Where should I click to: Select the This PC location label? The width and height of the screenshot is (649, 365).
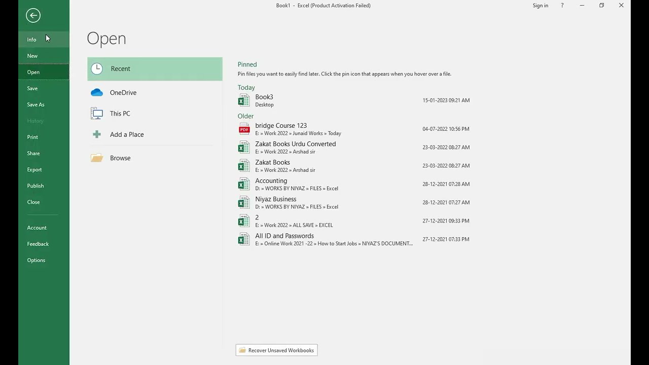coord(120,114)
